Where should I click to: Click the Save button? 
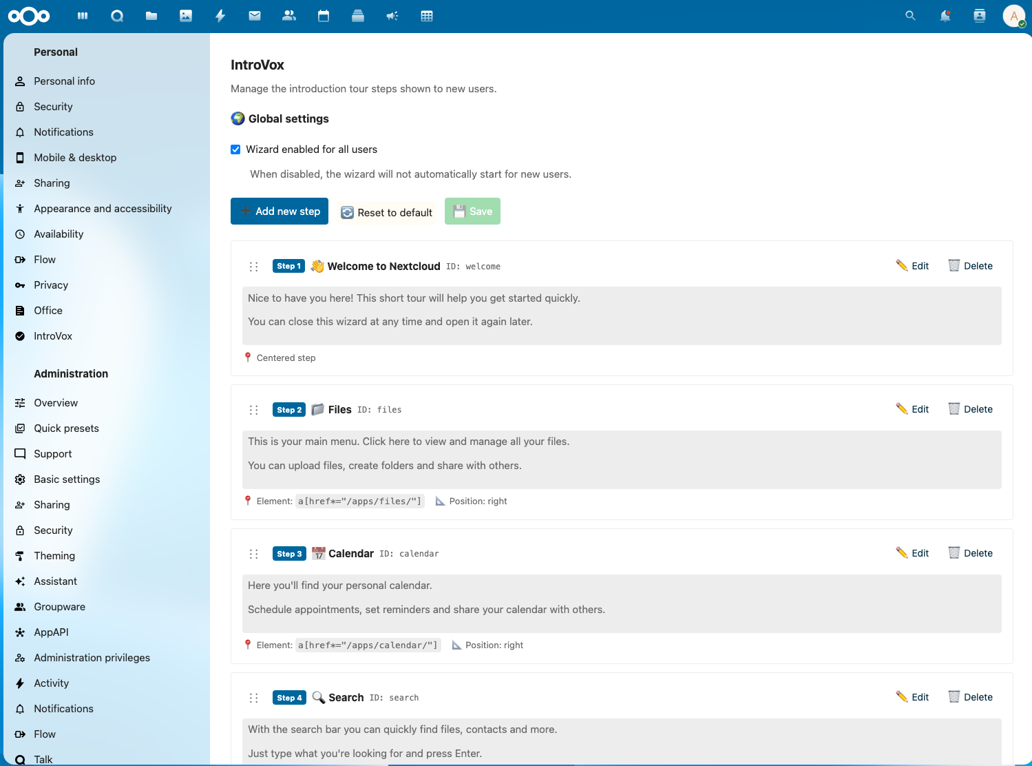pyautogui.click(x=472, y=211)
